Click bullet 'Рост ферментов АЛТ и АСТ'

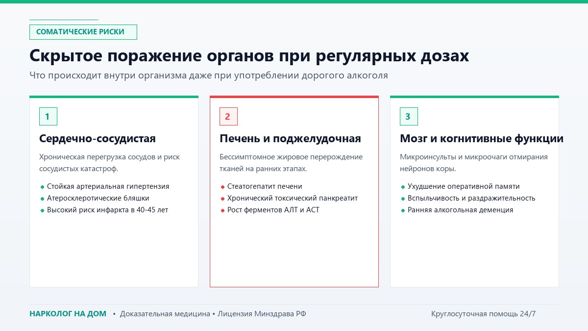click(x=273, y=210)
